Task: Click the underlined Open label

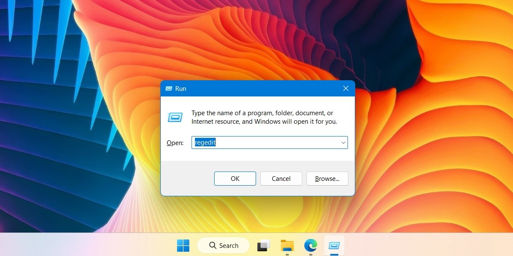Action: [174, 143]
